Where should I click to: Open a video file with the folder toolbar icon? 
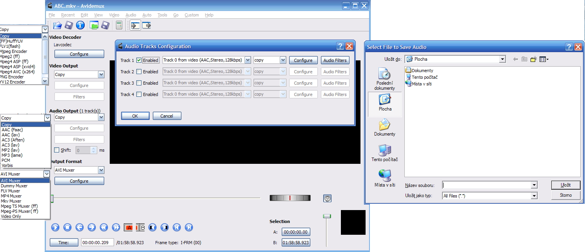point(58,25)
